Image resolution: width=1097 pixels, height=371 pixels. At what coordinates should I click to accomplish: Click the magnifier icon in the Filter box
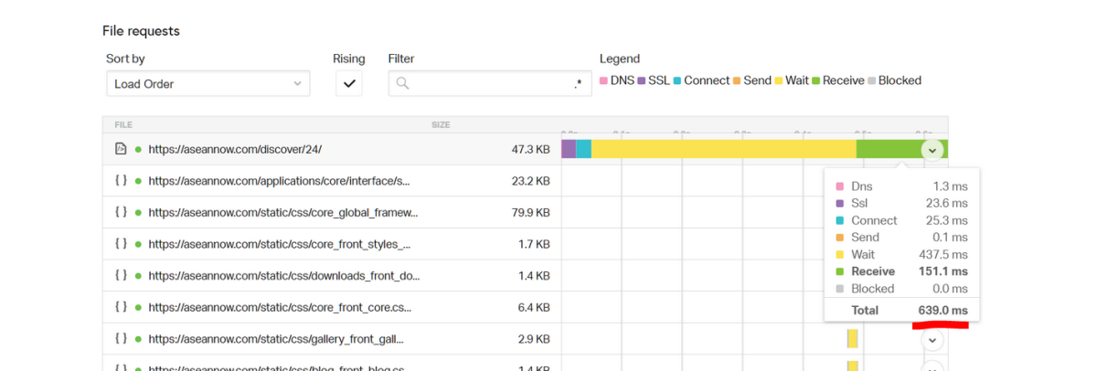click(x=402, y=84)
